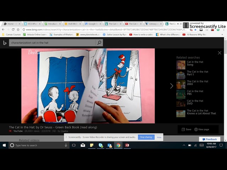Click the search magnifier icon

coord(99,42)
